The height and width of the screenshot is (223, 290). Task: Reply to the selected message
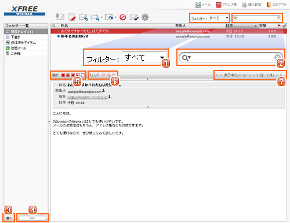[x=84, y=17]
